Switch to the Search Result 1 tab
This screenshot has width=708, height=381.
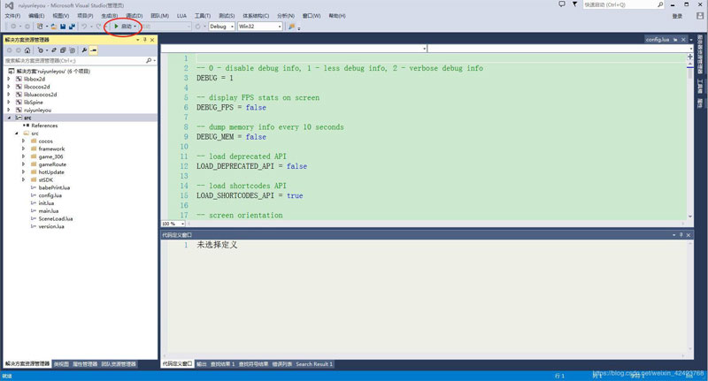(314, 364)
